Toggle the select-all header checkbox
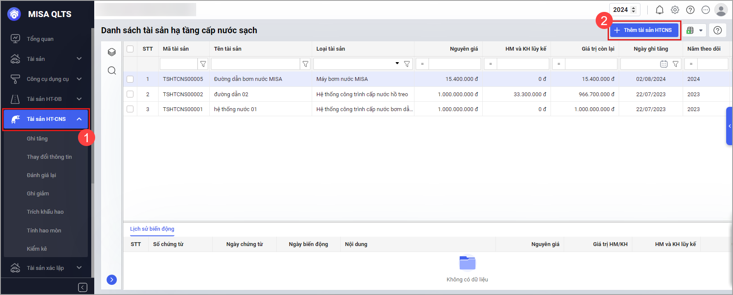733x295 pixels. click(x=130, y=49)
